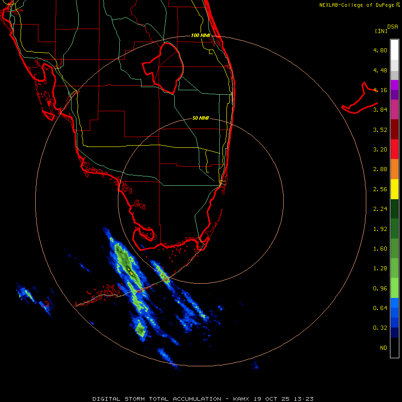Select the 1.92 legend value
The height and width of the screenshot is (402, 402).
pyautogui.click(x=380, y=229)
